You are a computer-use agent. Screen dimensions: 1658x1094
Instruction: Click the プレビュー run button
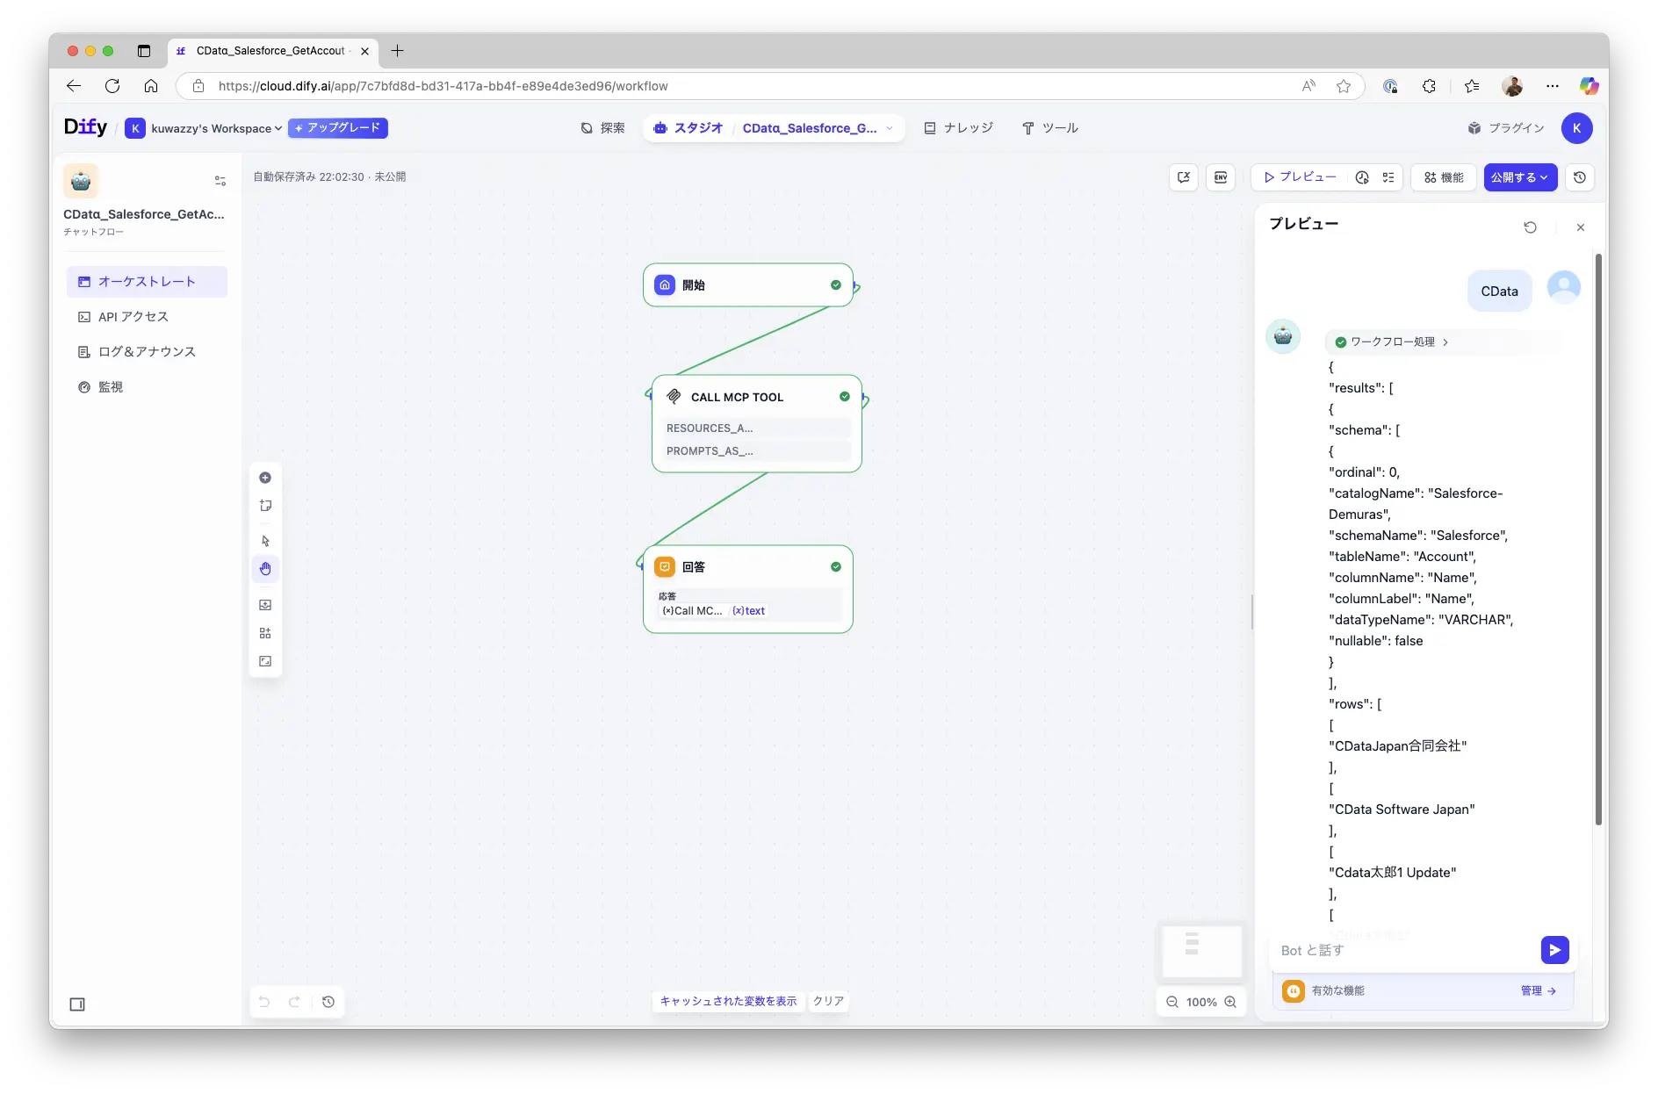tap(1300, 177)
